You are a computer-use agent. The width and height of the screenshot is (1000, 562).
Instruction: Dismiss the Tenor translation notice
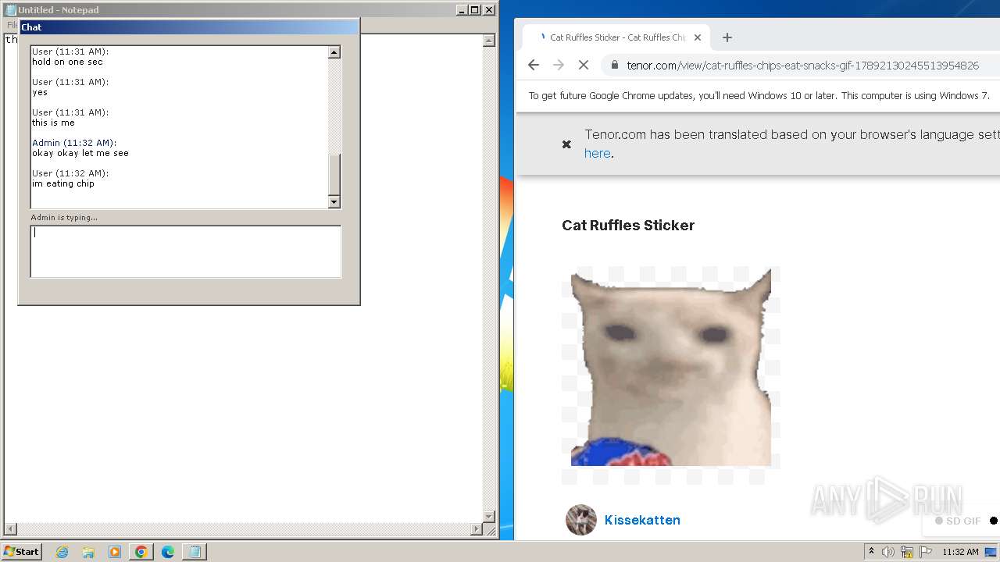click(x=567, y=144)
